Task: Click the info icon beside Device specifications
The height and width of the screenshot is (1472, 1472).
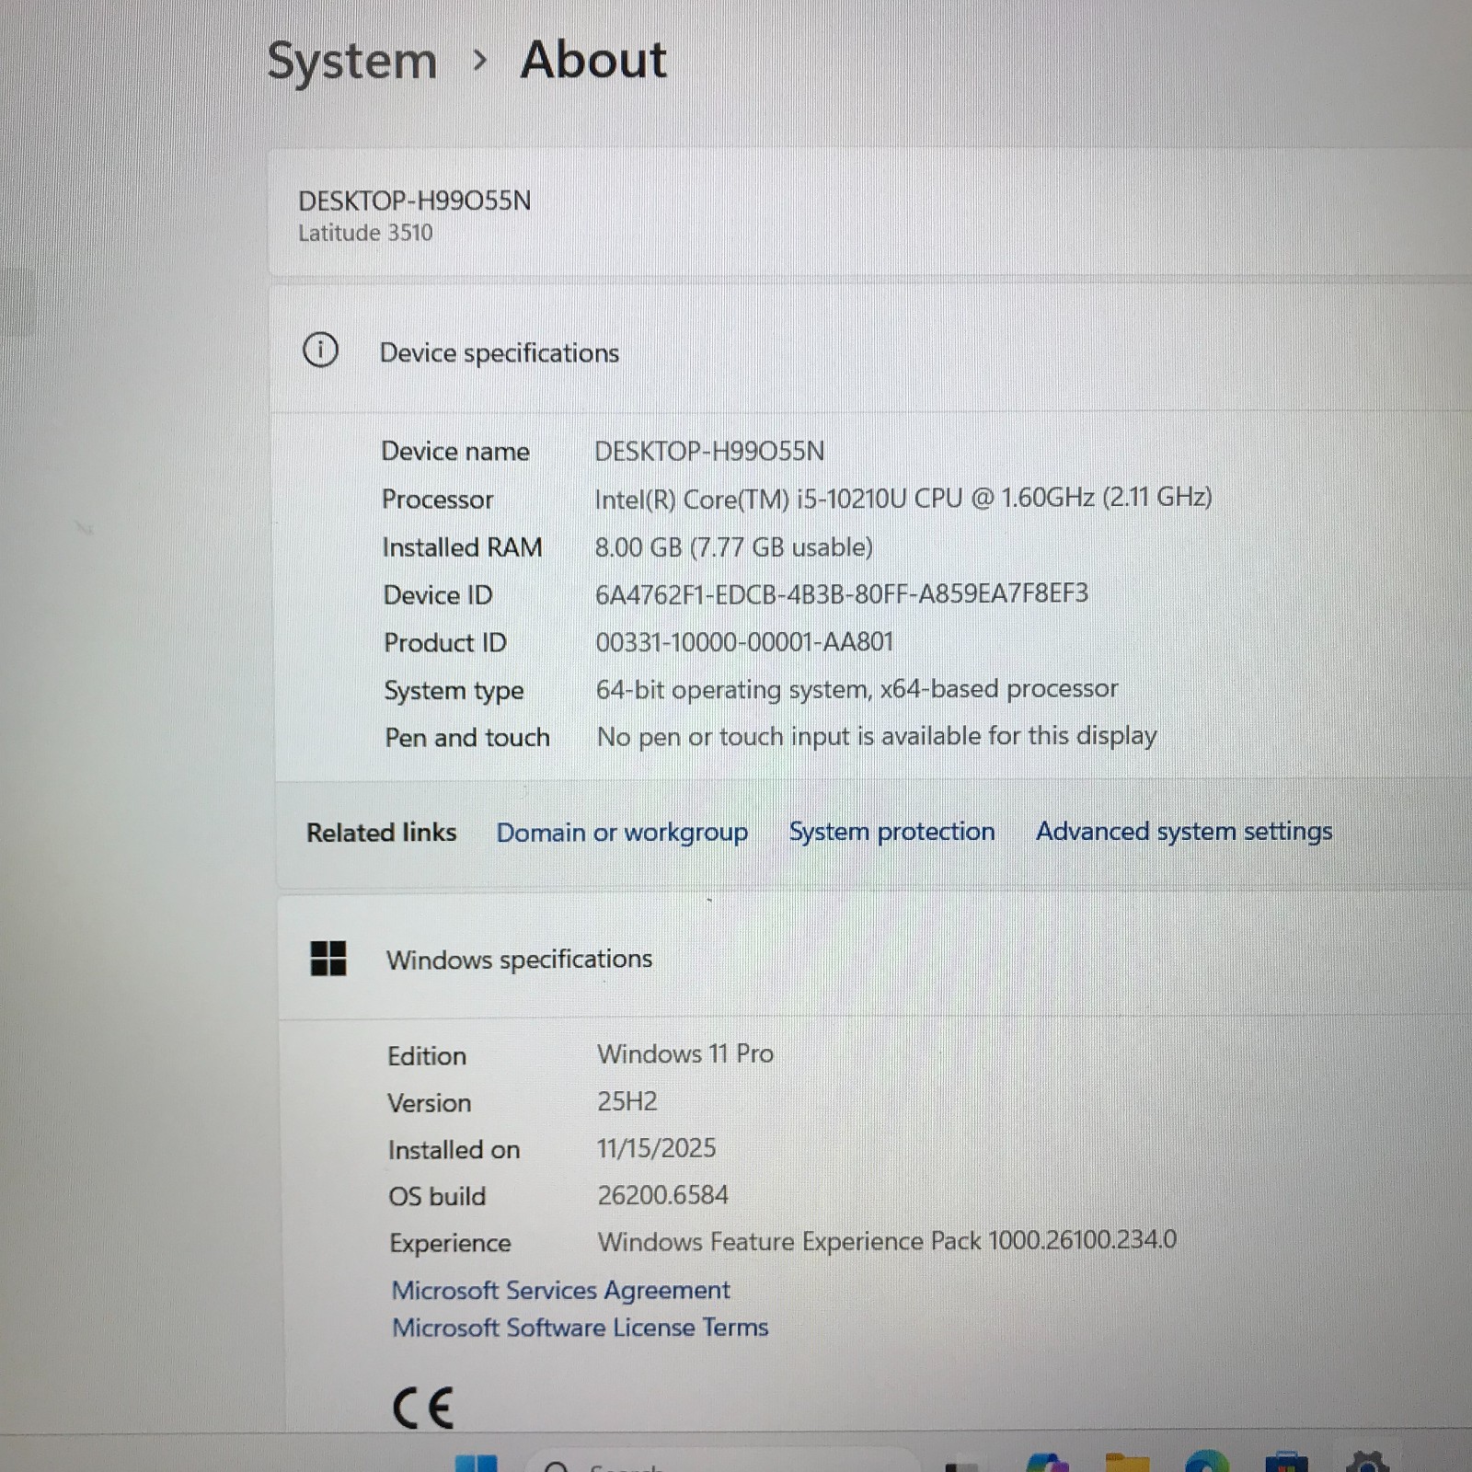Action: tap(320, 351)
